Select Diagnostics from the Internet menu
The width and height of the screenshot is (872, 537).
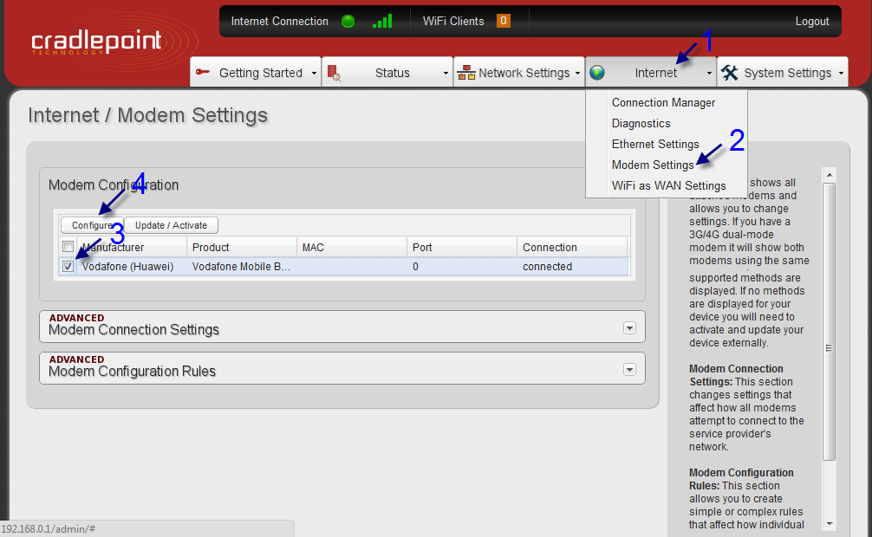point(641,123)
